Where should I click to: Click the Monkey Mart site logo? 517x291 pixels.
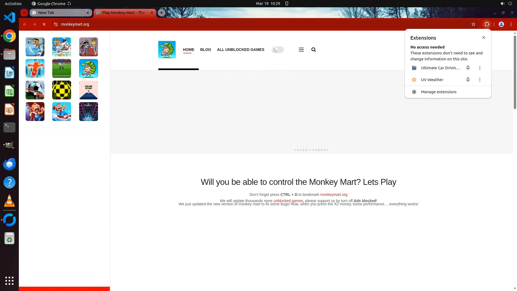click(167, 50)
